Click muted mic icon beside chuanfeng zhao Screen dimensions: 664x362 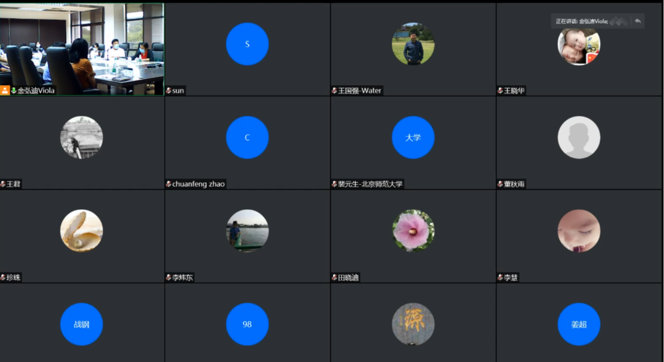168,184
